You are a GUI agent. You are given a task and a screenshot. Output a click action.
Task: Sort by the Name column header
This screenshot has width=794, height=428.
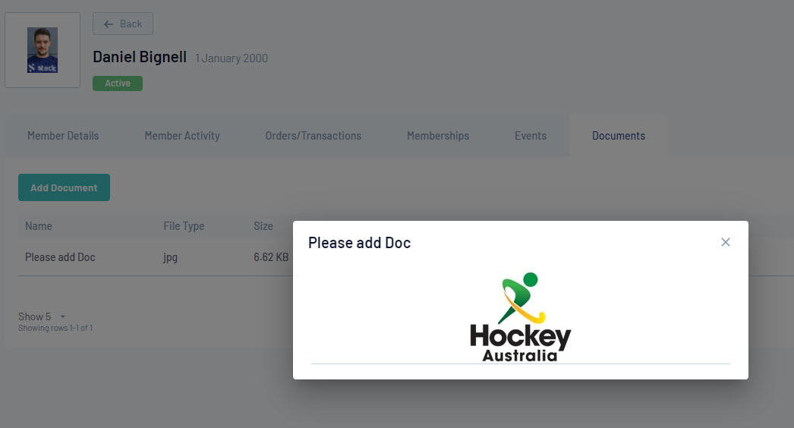coord(39,226)
